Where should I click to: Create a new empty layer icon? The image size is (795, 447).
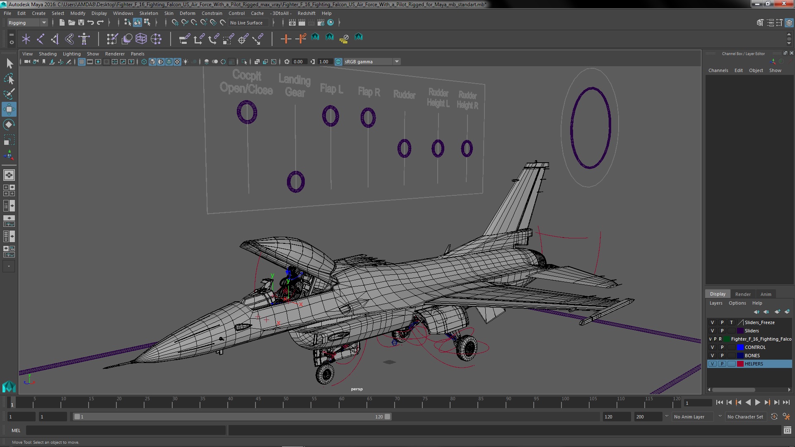pos(777,312)
